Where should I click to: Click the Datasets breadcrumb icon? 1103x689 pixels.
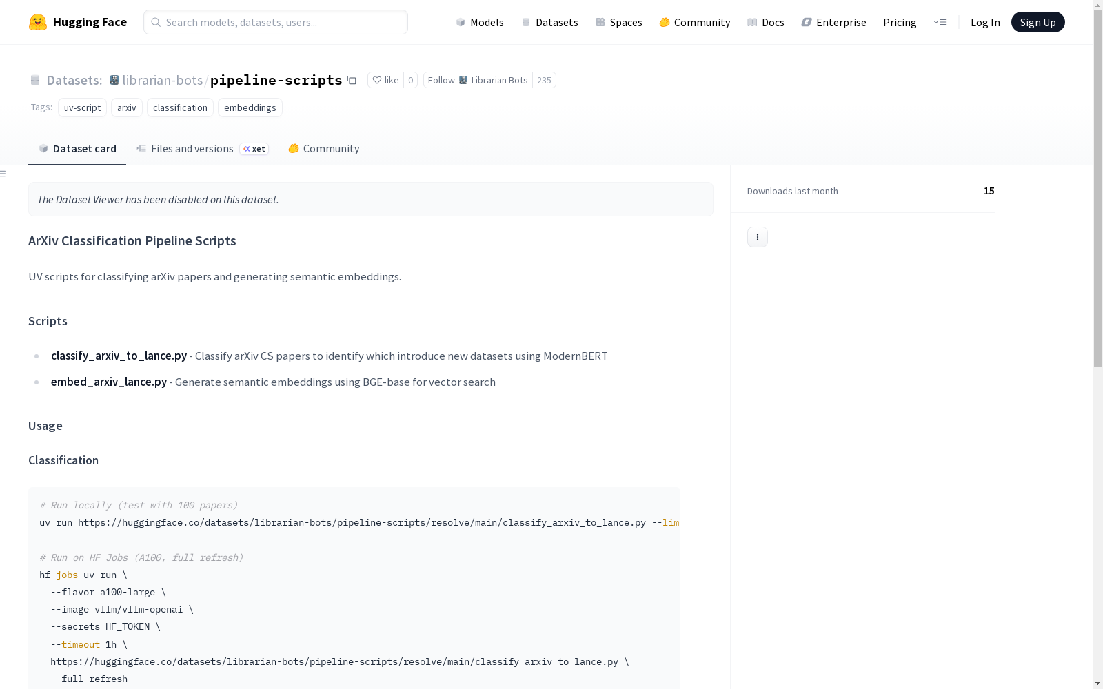pyautogui.click(x=35, y=80)
